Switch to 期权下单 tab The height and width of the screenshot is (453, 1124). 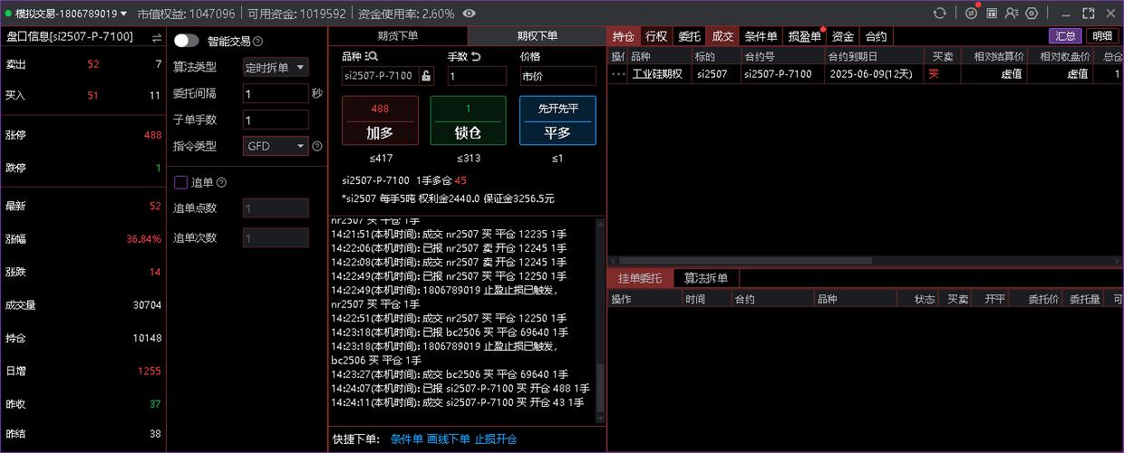538,35
